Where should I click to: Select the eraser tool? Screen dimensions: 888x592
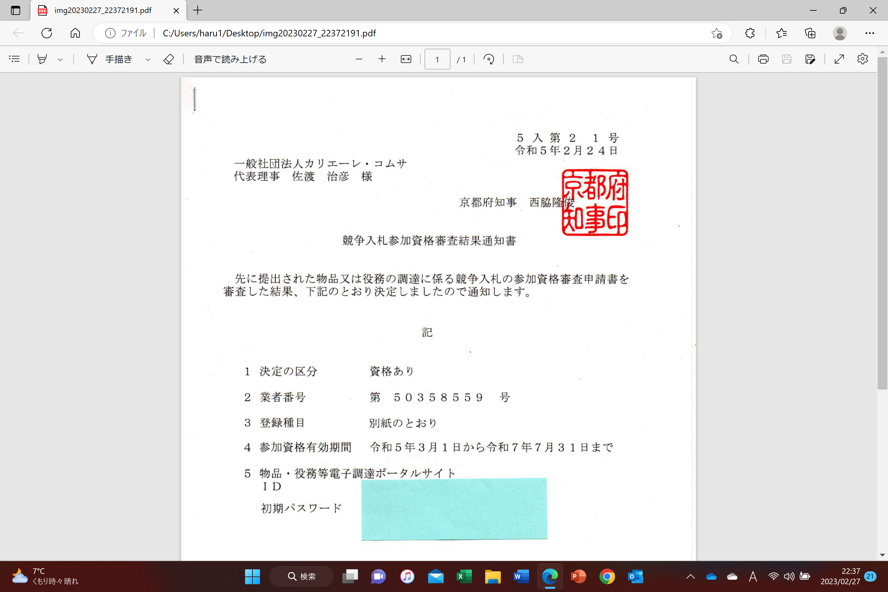click(x=168, y=59)
